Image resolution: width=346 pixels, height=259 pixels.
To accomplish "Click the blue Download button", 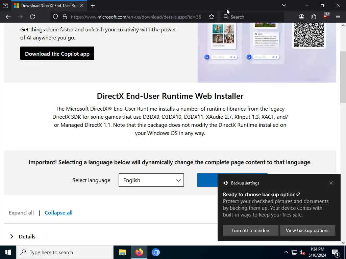I will click(x=207, y=180).
